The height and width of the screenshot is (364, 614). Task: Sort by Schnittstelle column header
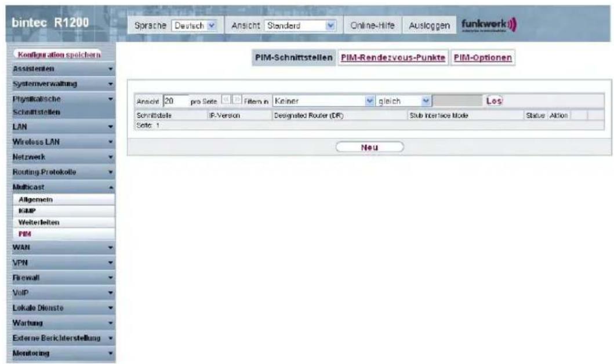(154, 115)
